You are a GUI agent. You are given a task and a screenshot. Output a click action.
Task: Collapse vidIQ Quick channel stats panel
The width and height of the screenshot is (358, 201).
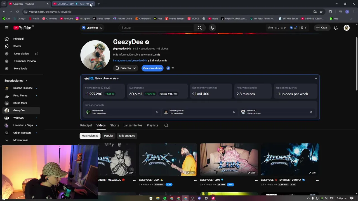click(316, 78)
